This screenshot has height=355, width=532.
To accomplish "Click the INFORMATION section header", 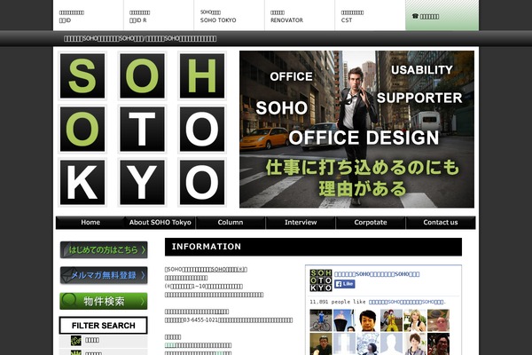I will click(x=313, y=247).
